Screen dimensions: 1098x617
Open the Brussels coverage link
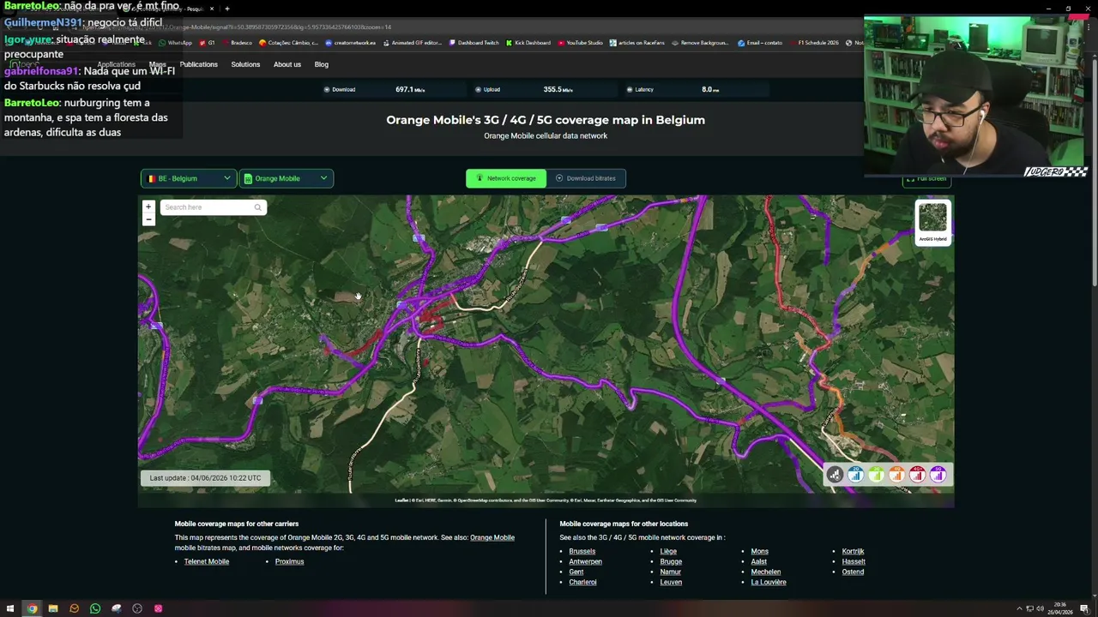tap(582, 551)
